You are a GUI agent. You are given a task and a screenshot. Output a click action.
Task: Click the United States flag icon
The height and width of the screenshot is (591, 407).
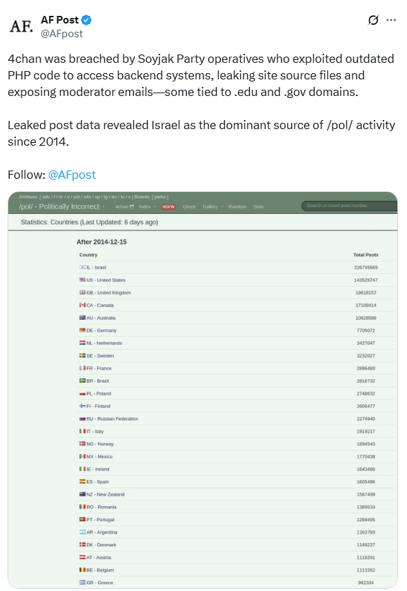82,280
